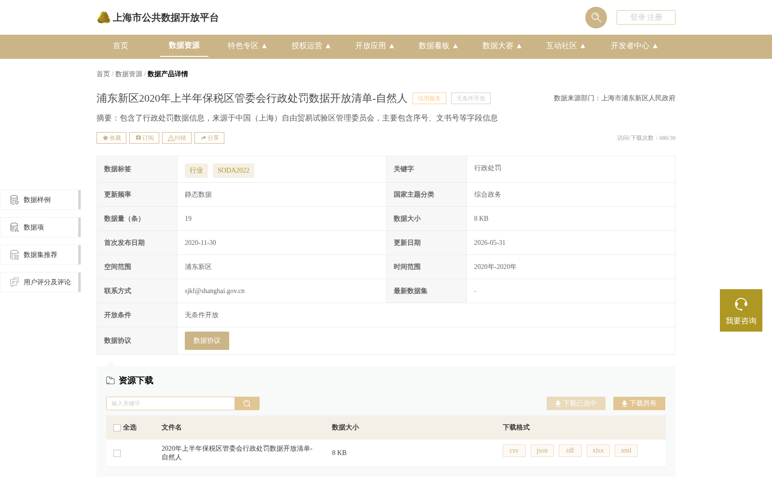Screen dimensions: 772x482
Task: Click the 行业 data tag
Action: pyautogui.click(x=196, y=170)
